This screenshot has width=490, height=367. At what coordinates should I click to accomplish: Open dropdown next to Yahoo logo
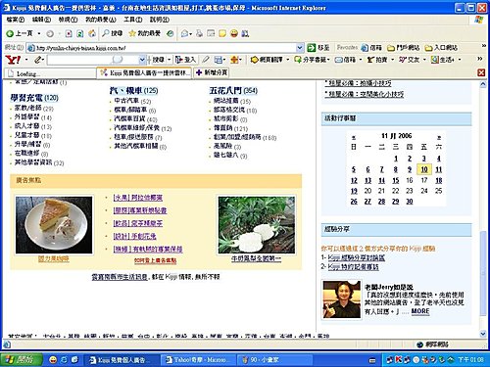point(26,60)
